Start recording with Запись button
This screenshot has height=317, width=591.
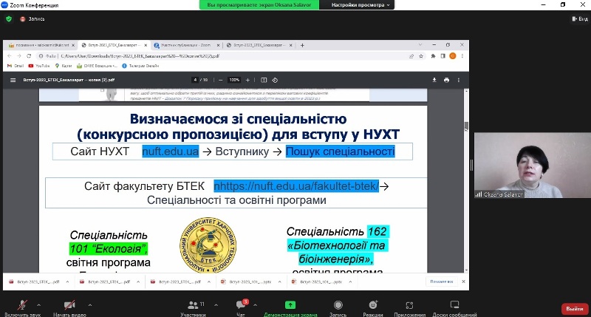coord(338,308)
